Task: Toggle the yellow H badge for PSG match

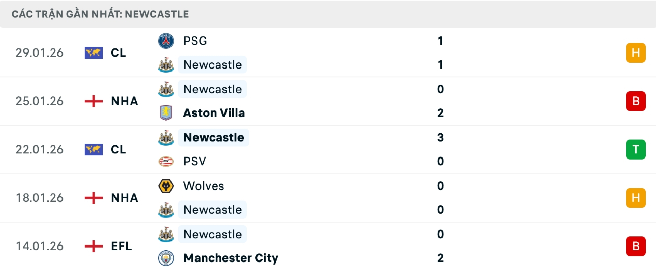Action: point(636,53)
